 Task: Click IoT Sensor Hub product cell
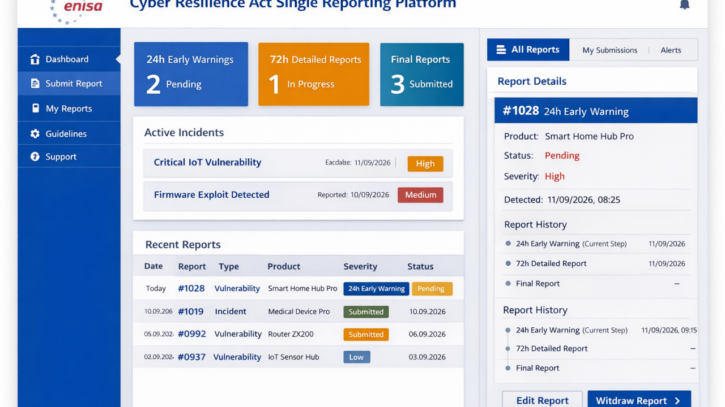pos(293,357)
